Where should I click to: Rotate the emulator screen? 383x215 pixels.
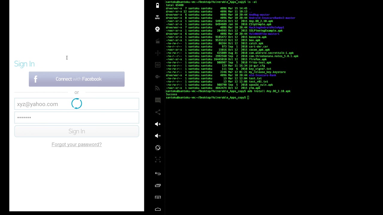158,148
